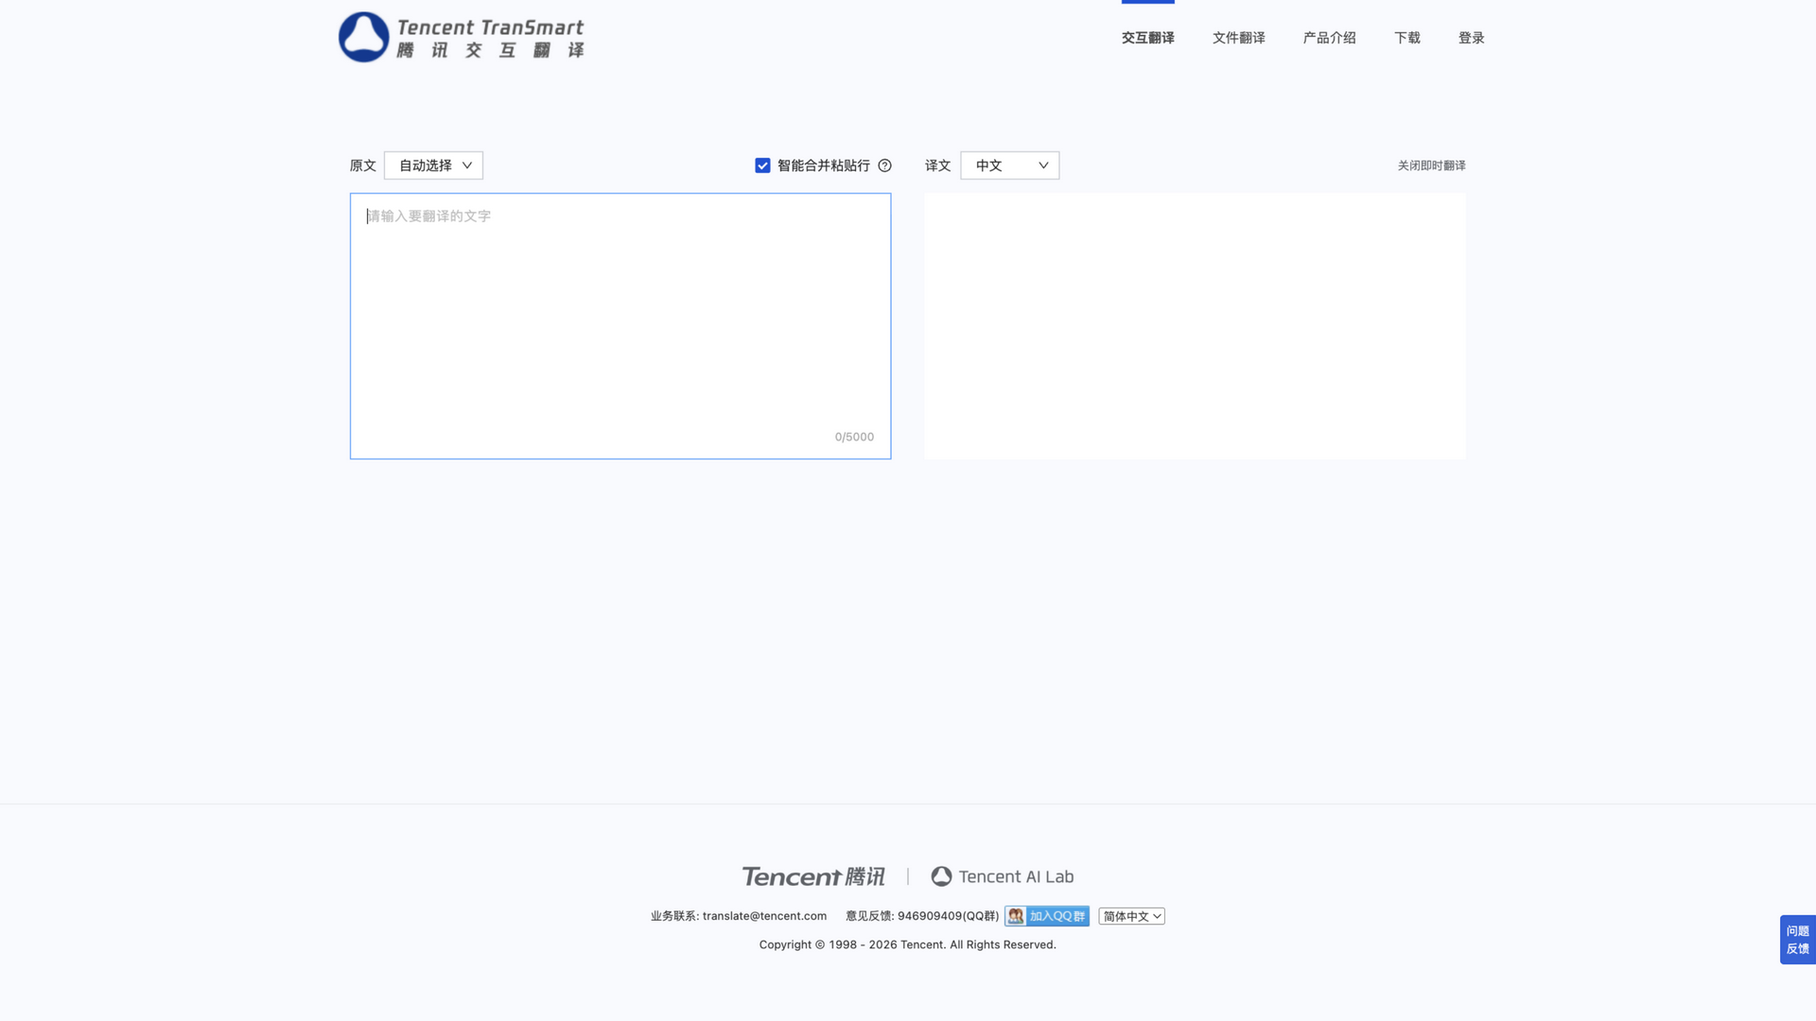Switch to the 文件翻译 tab
1816x1021 pixels.
coord(1238,38)
